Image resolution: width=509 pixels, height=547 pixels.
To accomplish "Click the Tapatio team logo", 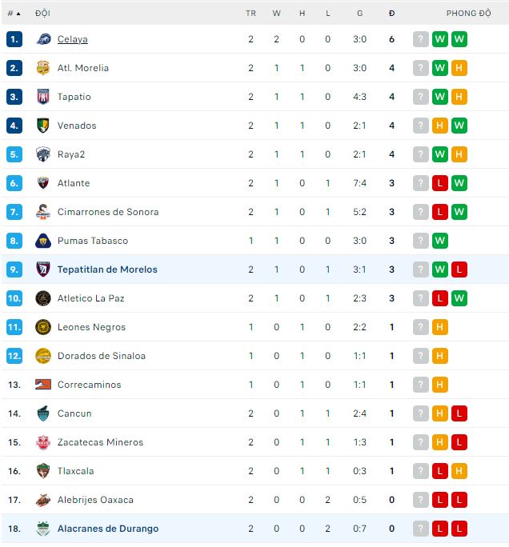I will pyautogui.click(x=43, y=97).
